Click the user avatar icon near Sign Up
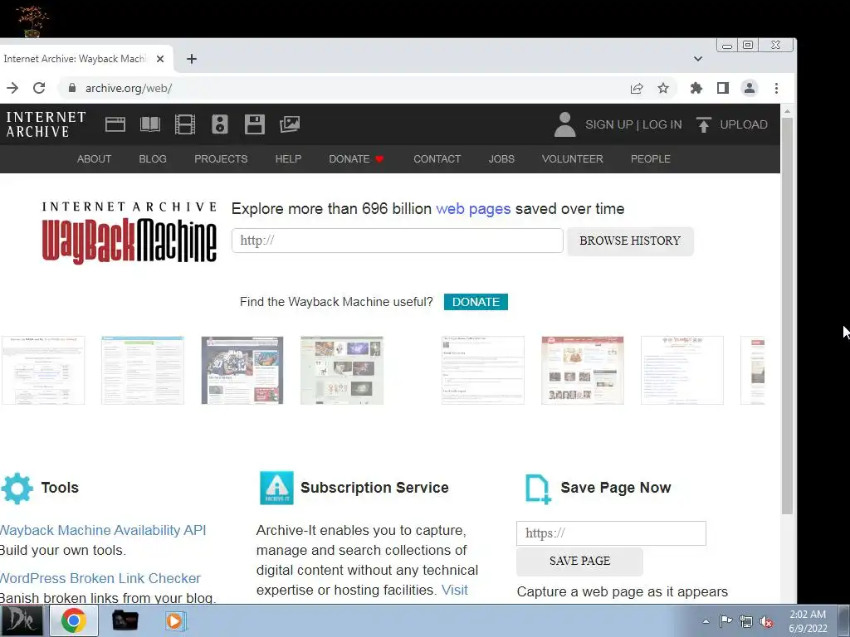This screenshot has height=637, width=850. tap(564, 124)
